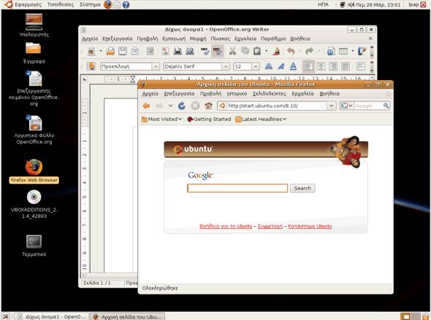
Task: Click the Firefox stop loading button
Action: pyautogui.click(x=195, y=106)
